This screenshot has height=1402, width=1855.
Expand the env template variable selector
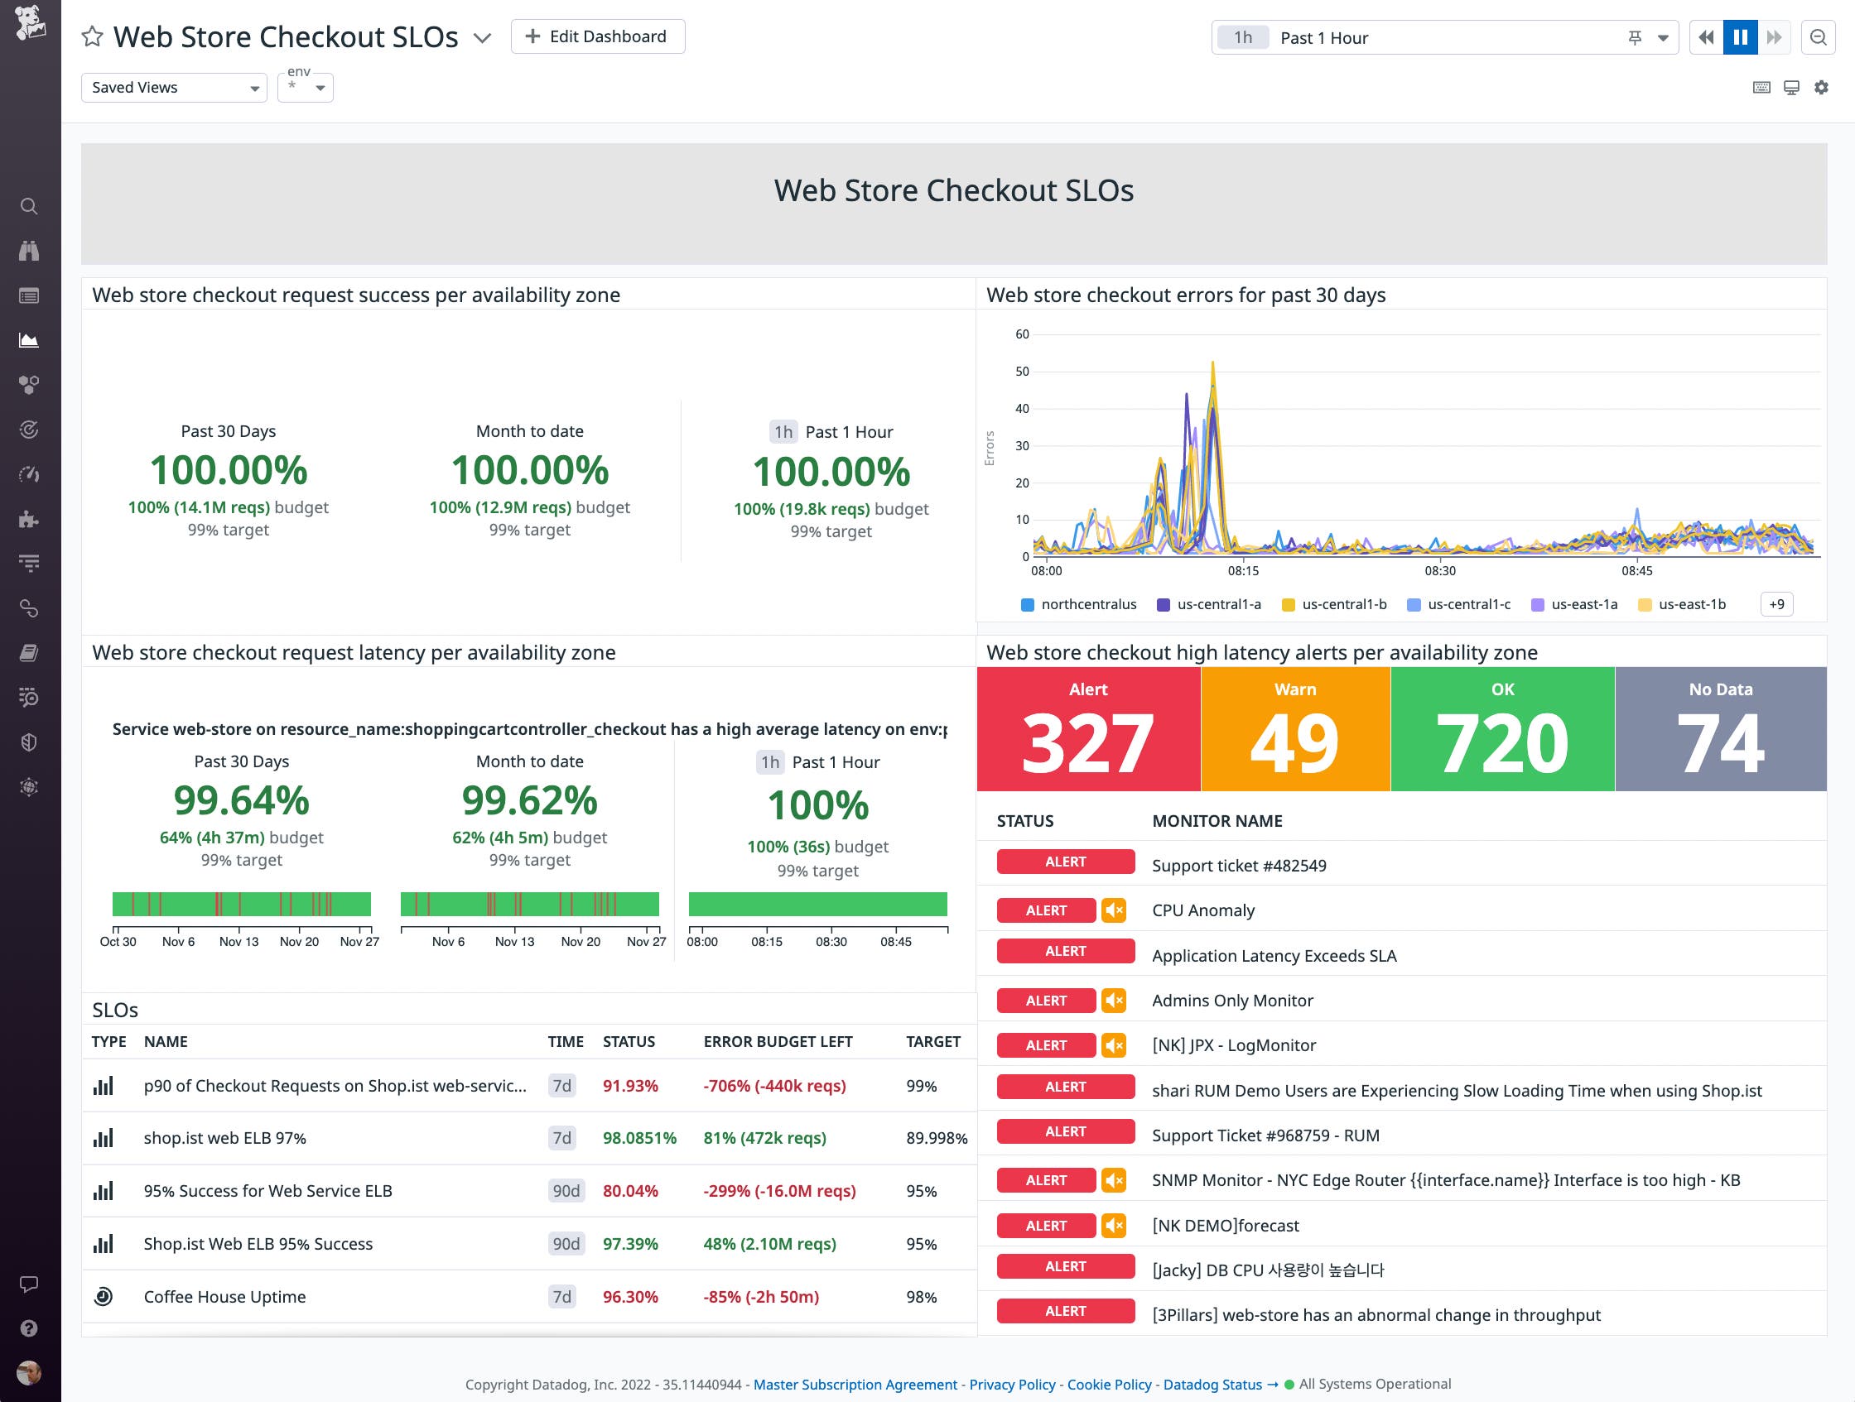[x=306, y=87]
